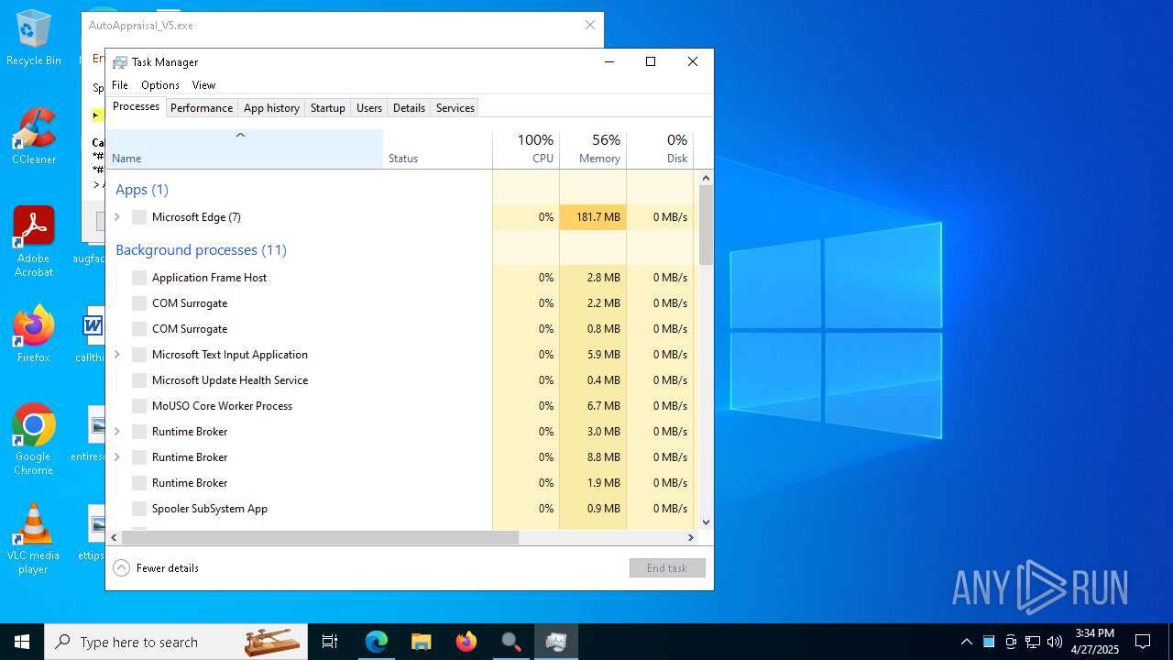The image size is (1173, 660).
Task: Click the scroll down arrow of process list
Action: (x=706, y=522)
